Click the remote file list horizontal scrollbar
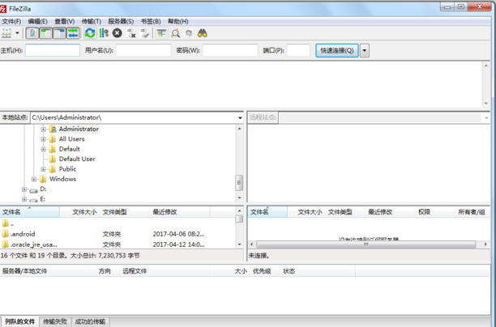Screen dimensions: 496x327 click(x=366, y=244)
